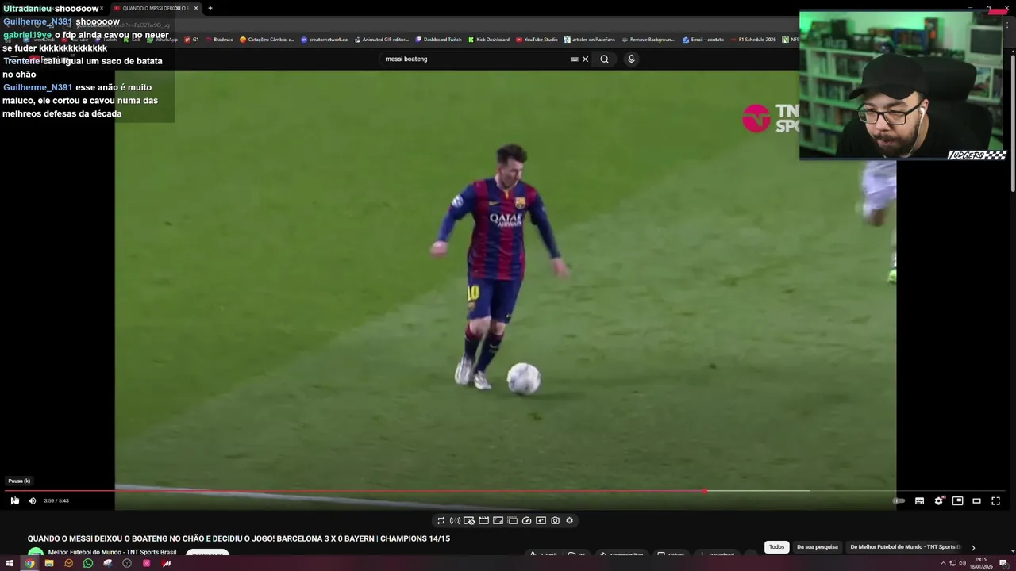
Task: Click the webcam overlay thumbnail
Action: [x=903, y=85]
